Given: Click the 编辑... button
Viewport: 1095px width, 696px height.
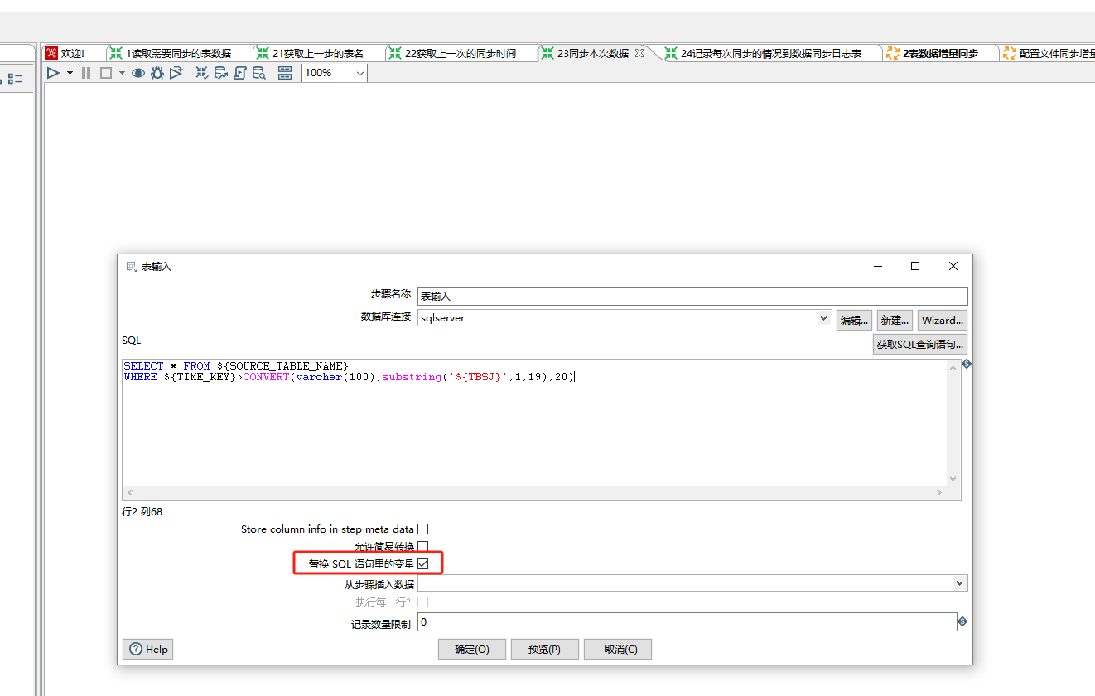Looking at the screenshot, I should tap(854, 320).
